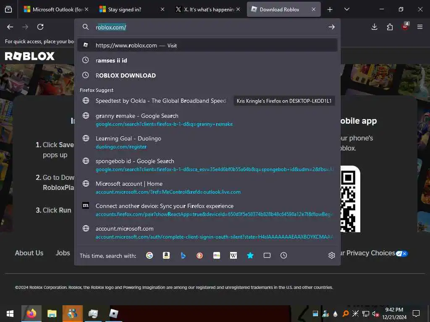Open Firefox View button beside the tabs
Image resolution: width=430 pixels, height=322 pixels.
[x=8, y=9]
